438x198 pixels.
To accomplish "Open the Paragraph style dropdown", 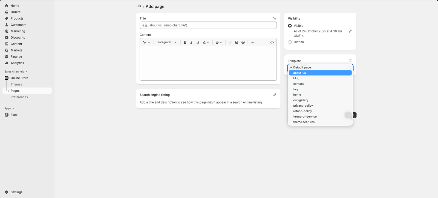I will coord(167,42).
